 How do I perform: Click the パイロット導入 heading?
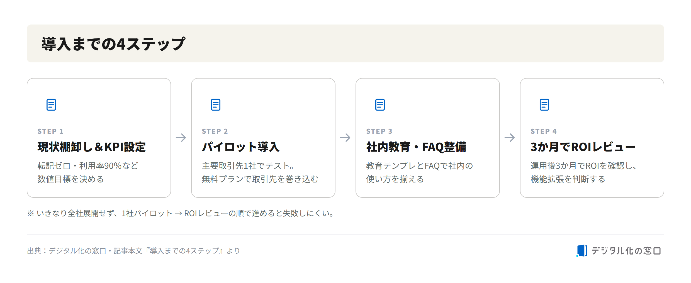click(241, 147)
